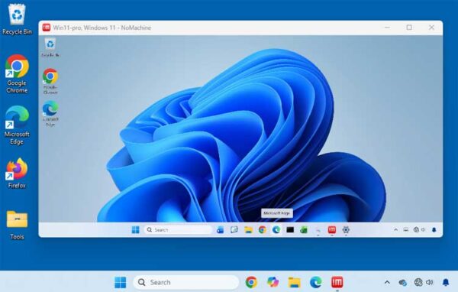Open NoMachine icon on the remote taskbar
The width and height of the screenshot is (458, 292).
click(x=332, y=230)
